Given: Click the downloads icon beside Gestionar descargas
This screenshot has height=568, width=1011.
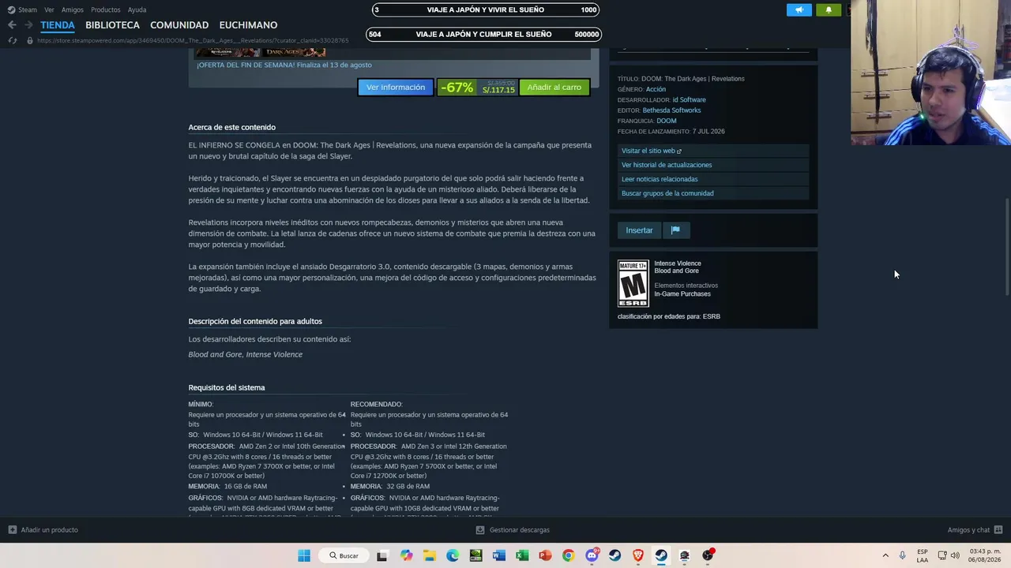Looking at the screenshot, I should (x=479, y=530).
